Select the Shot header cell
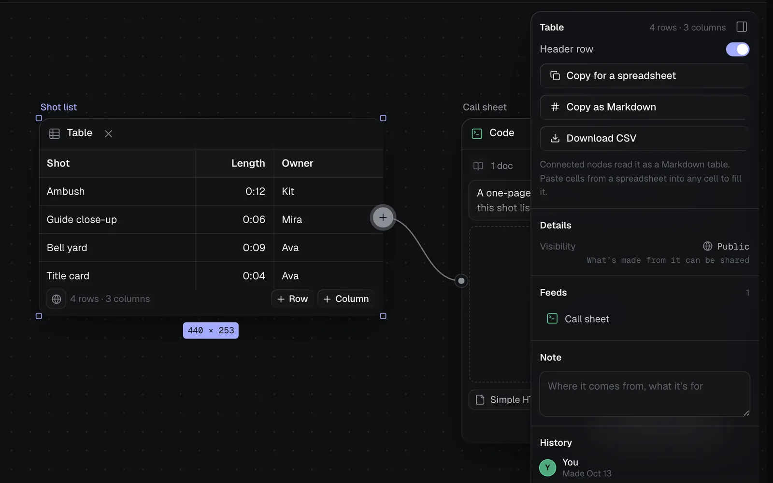The width and height of the screenshot is (773, 483). click(x=117, y=163)
